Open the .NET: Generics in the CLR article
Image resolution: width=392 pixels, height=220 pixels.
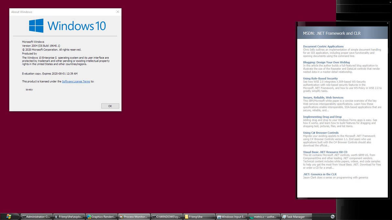pyautogui.click(x=319, y=174)
